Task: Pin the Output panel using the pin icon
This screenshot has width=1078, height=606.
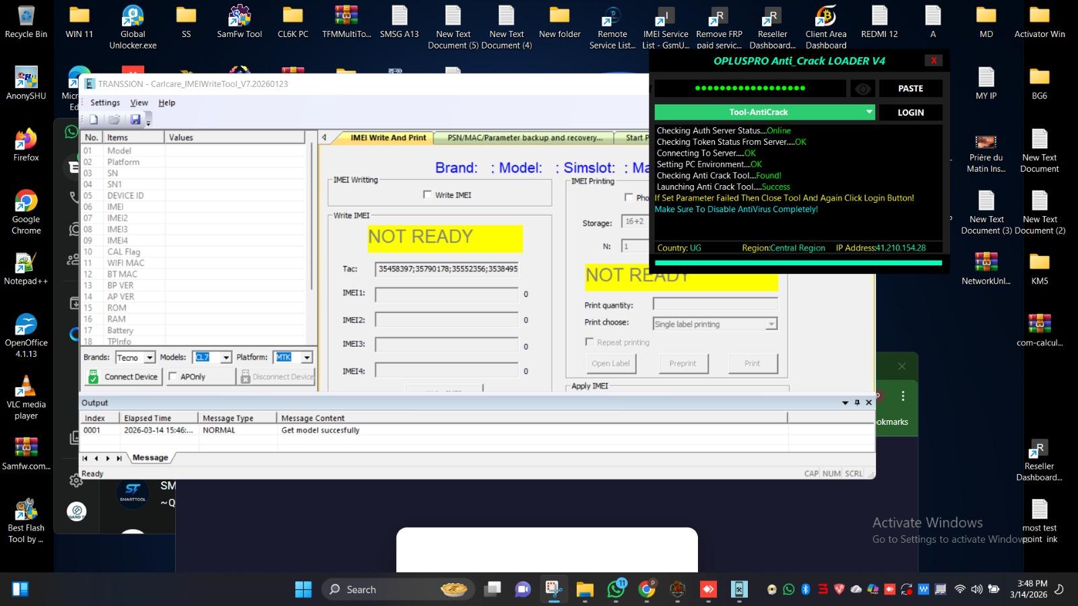Action: point(856,402)
